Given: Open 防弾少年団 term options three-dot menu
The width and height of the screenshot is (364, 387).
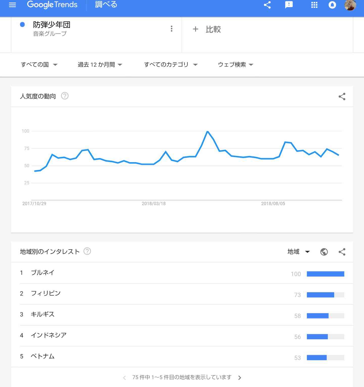Looking at the screenshot, I should tap(172, 29).
